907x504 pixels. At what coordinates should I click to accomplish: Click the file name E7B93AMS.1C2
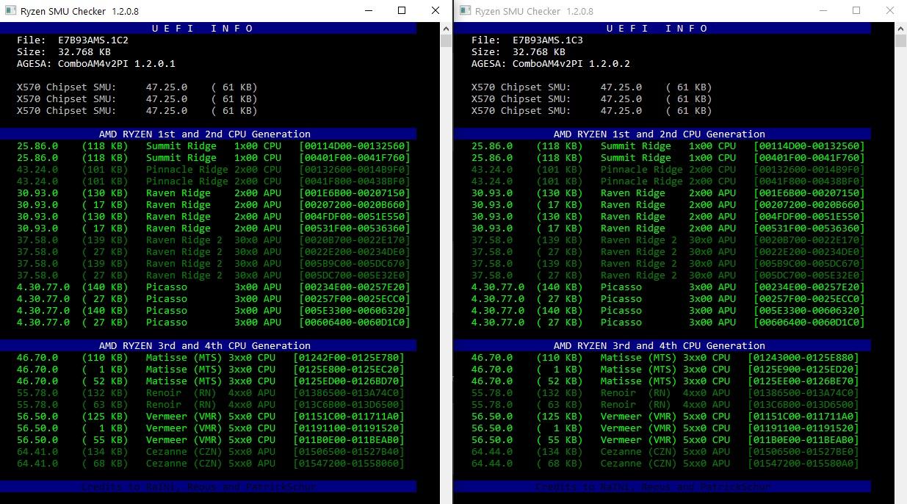93,40
